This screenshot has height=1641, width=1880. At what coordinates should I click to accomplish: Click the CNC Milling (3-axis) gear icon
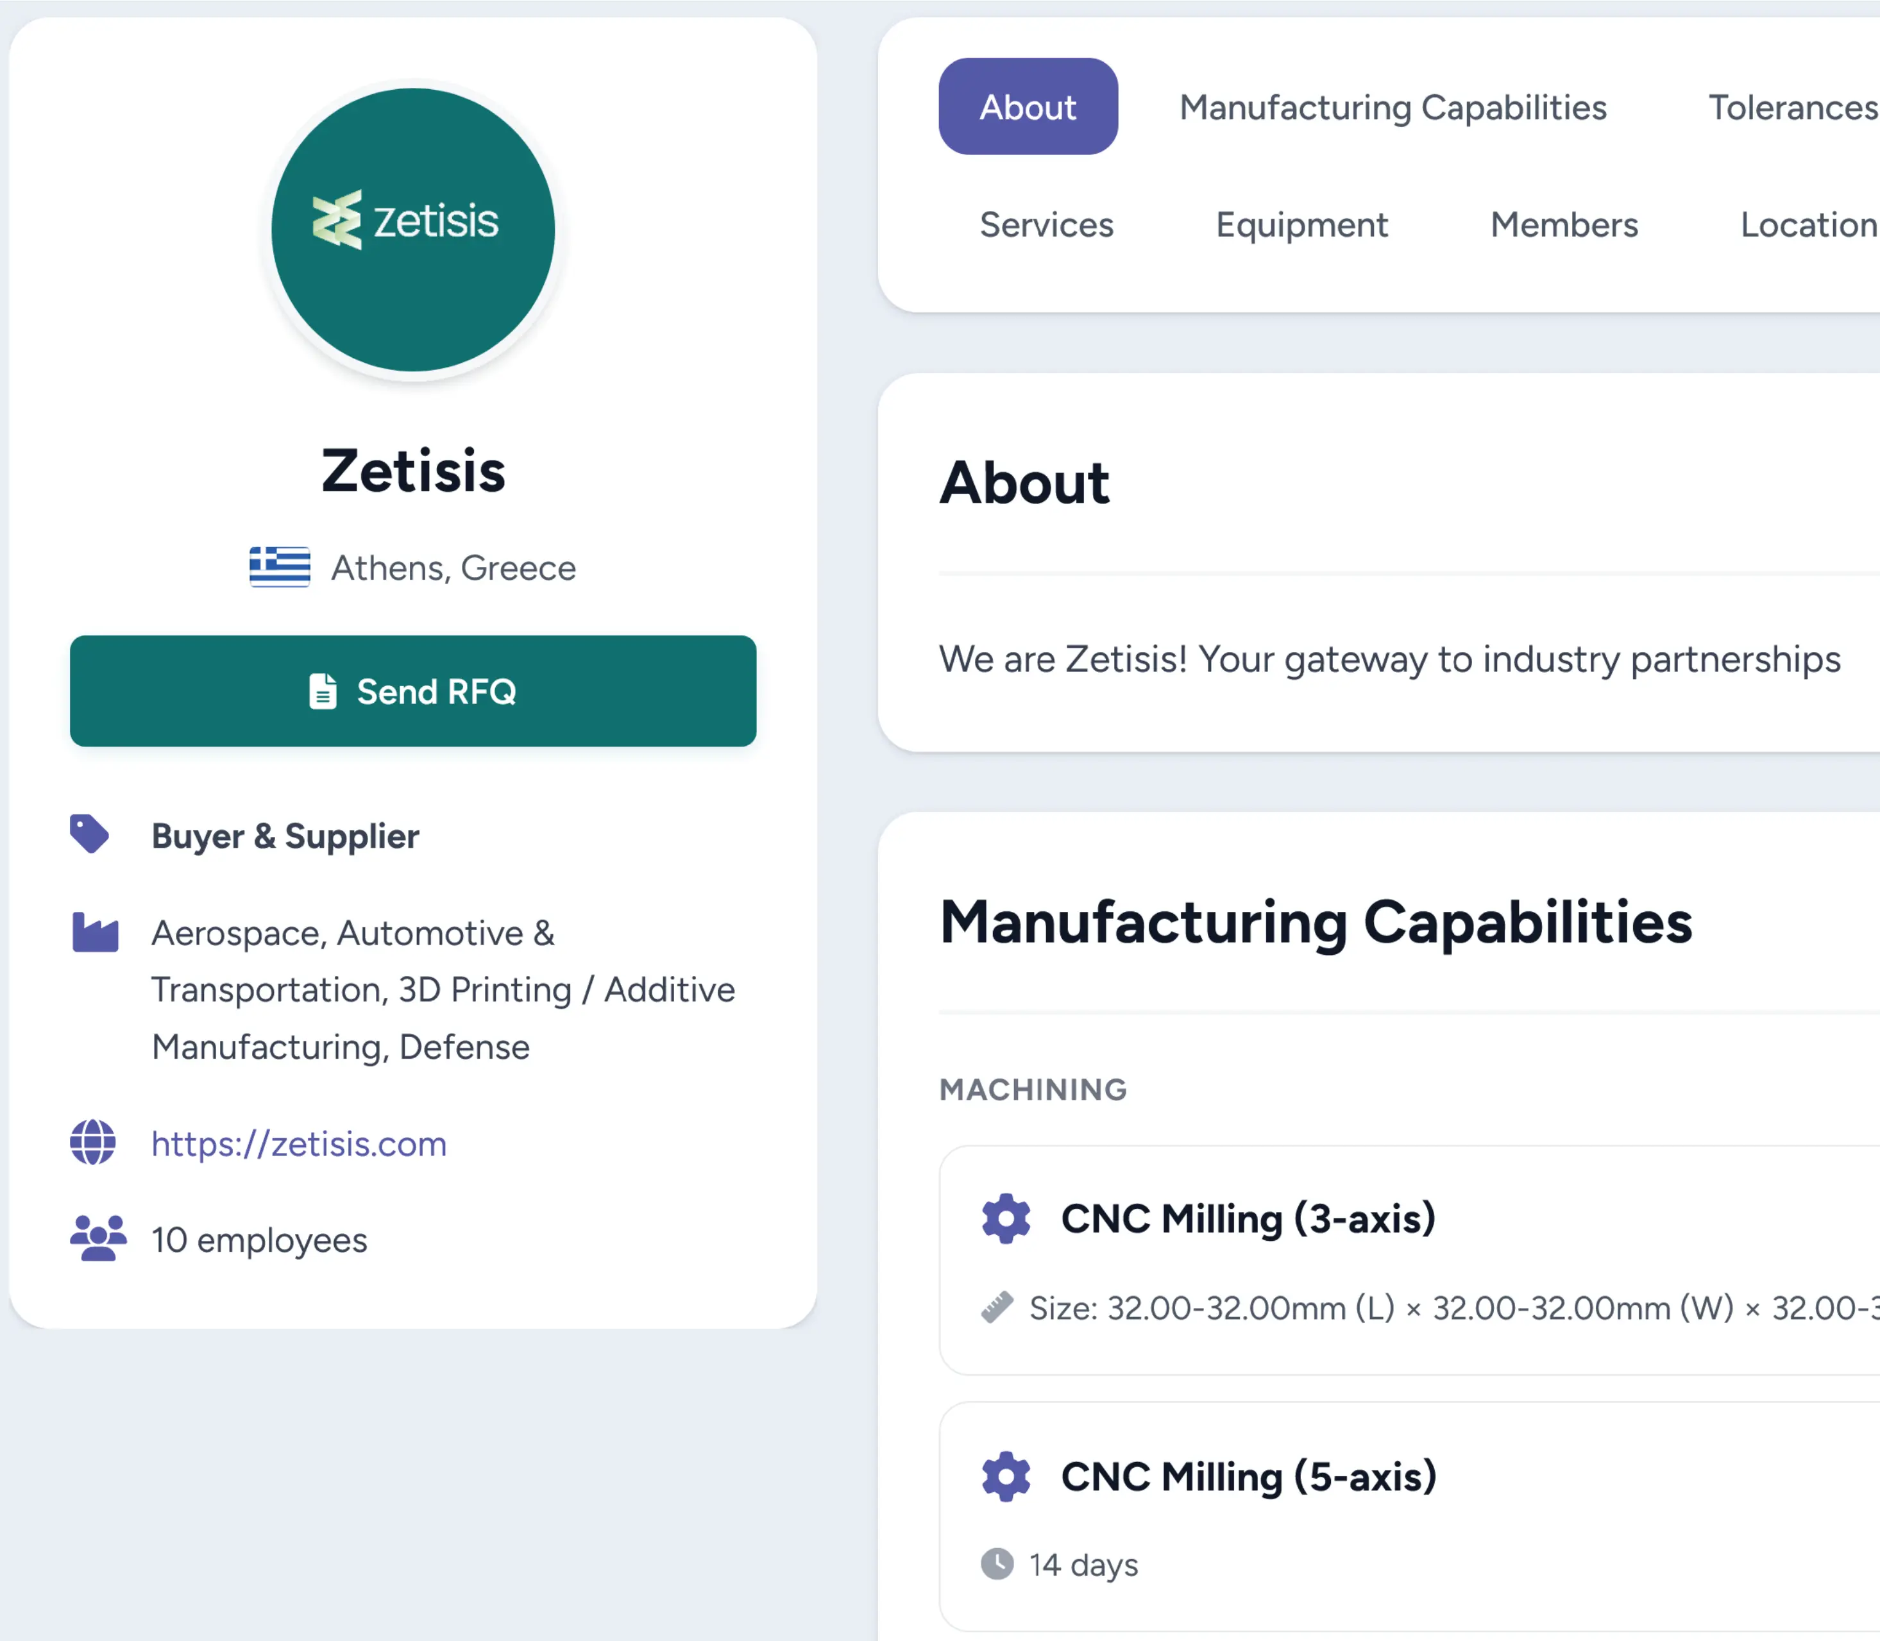(1006, 1218)
